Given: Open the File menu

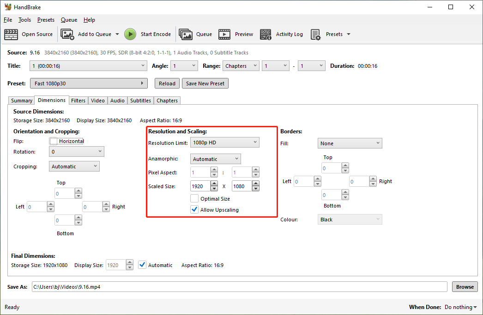Looking at the screenshot, I should point(8,20).
